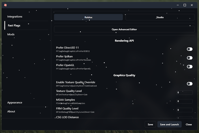The height and width of the screenshot is (133, 199).
Task: Switch to the Roblox tab
Action: point(89,17)
